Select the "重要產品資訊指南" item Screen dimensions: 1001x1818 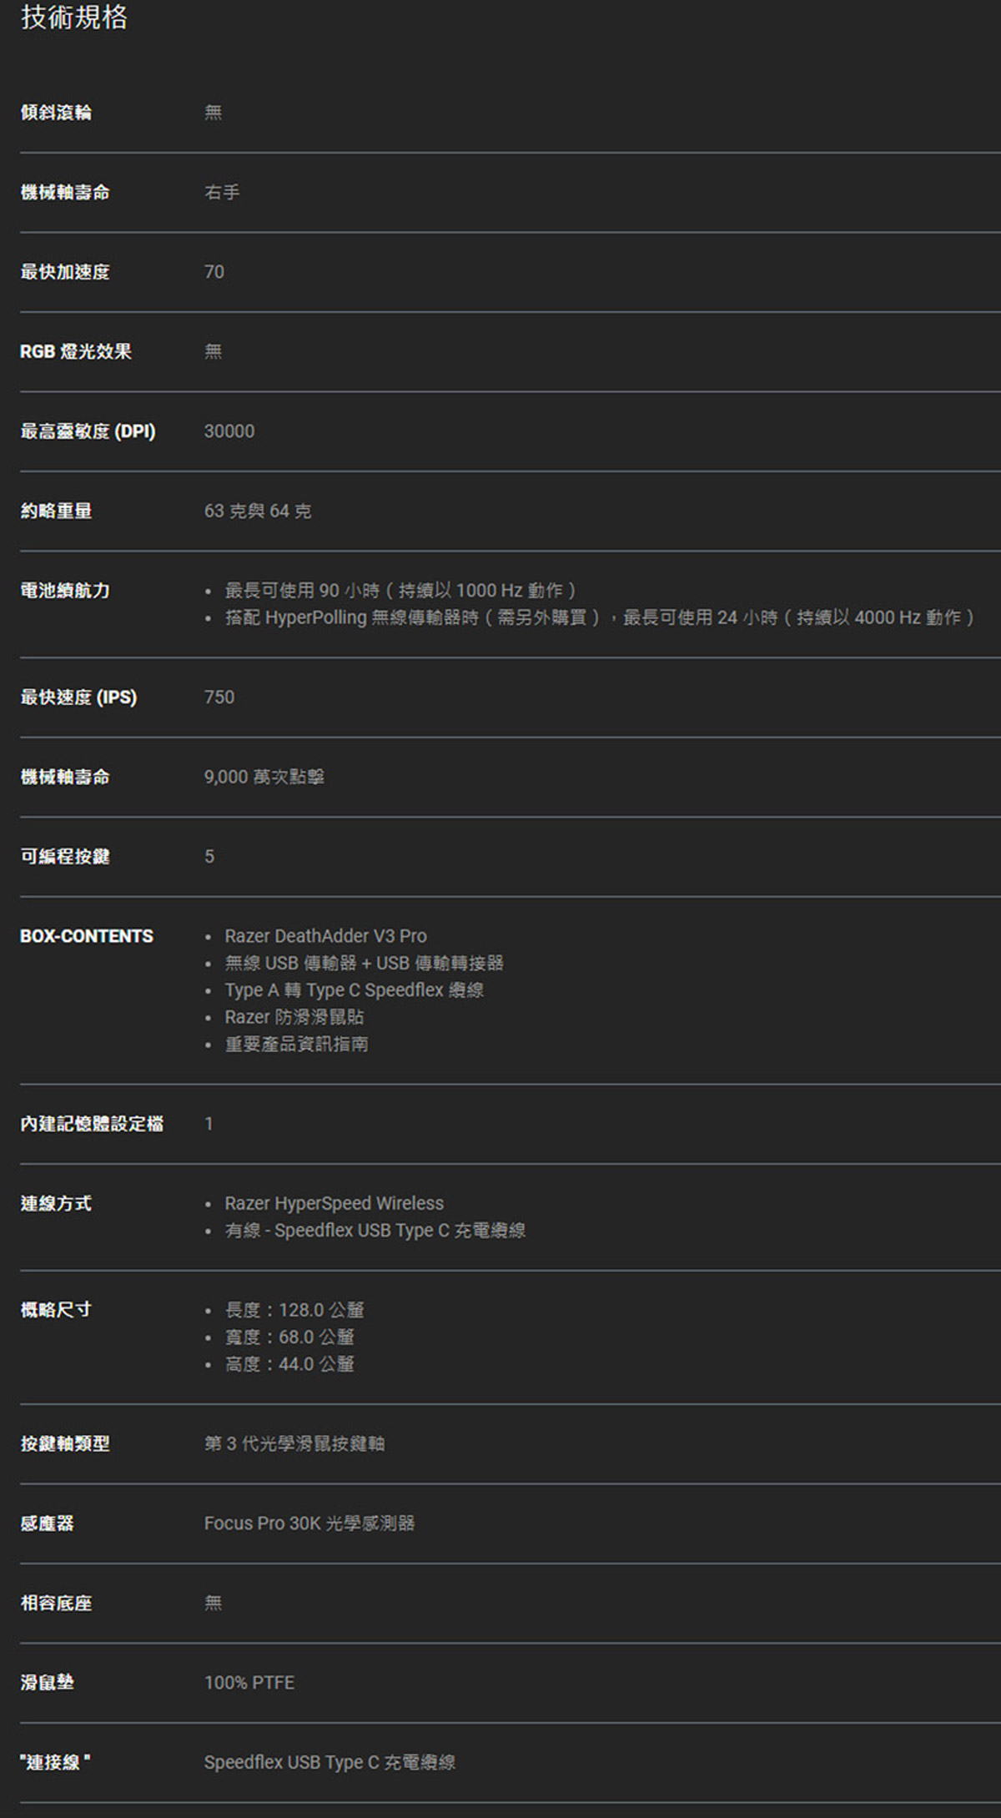tap(297, 1044)
